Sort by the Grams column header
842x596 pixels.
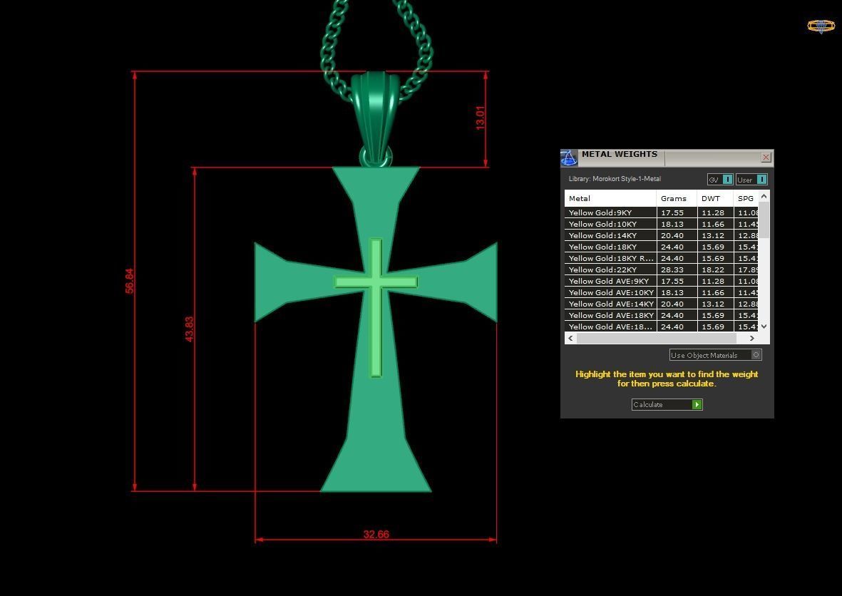[677, 198]
